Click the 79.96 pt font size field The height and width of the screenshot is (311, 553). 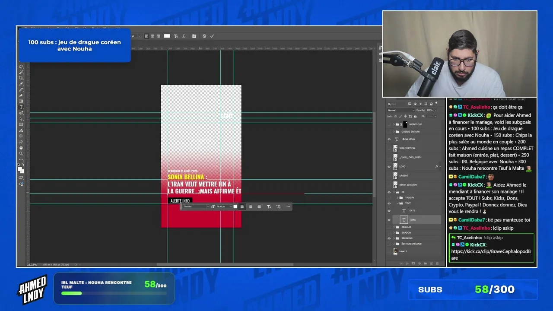222,206
